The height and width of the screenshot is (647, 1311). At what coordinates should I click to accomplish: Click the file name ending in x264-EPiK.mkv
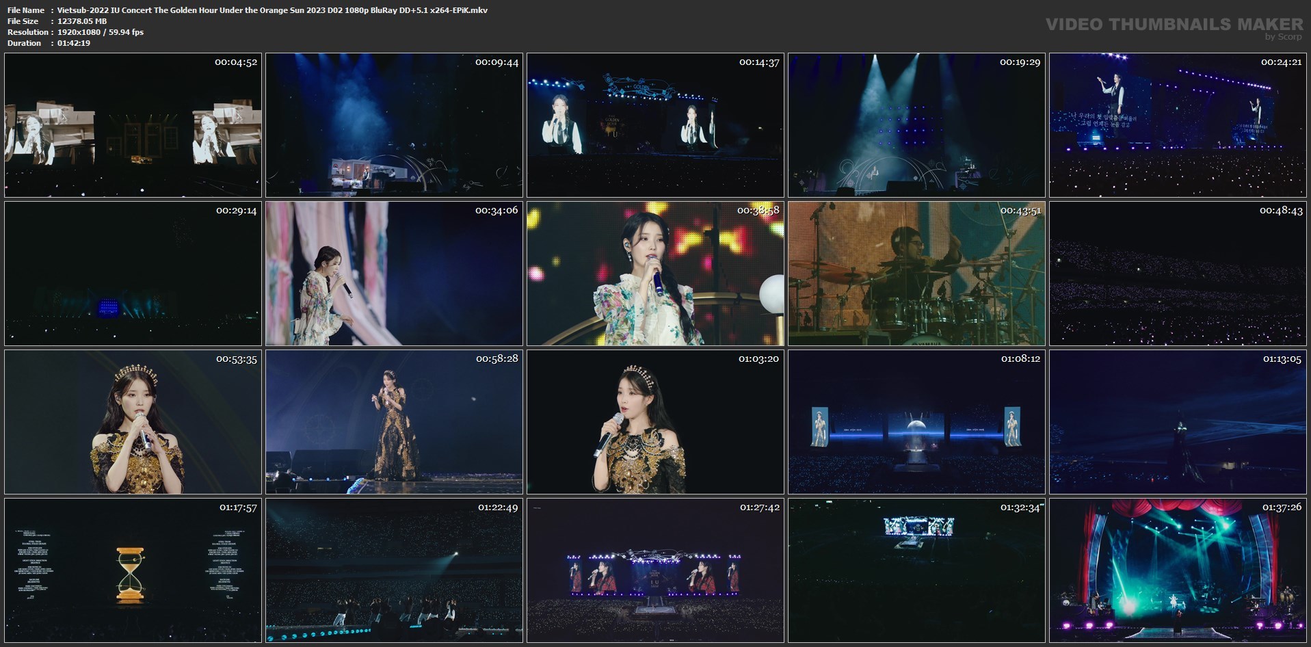pos(272,10)
